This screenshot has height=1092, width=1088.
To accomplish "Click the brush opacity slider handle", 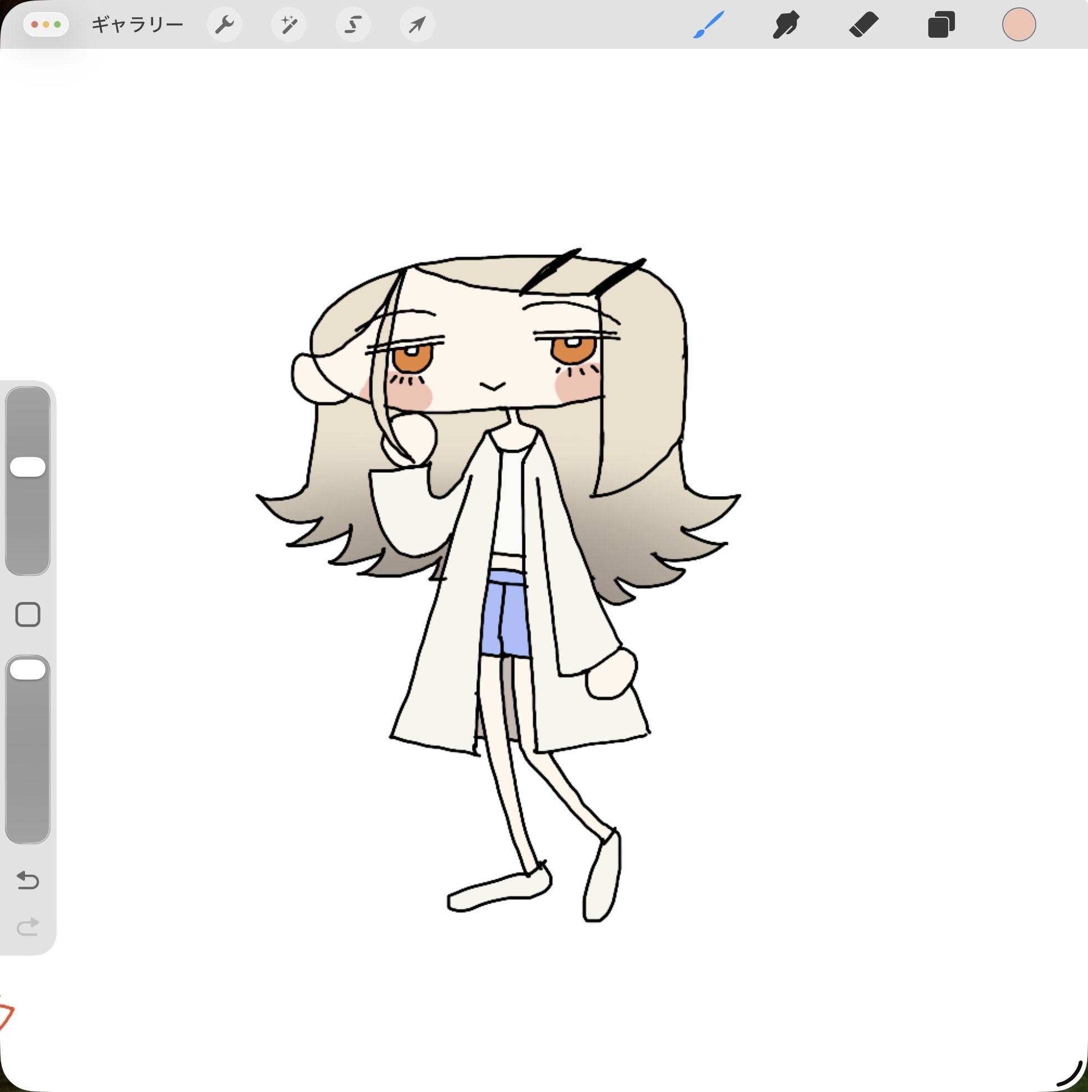I will point(28,670).
